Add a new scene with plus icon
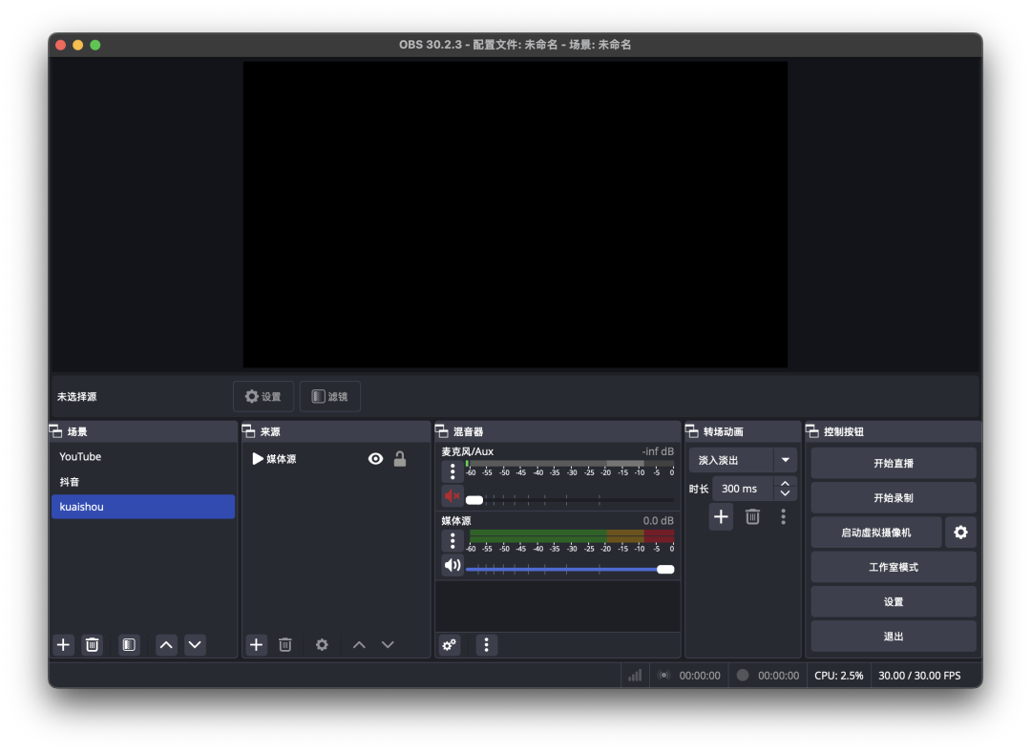 (63, 645)
